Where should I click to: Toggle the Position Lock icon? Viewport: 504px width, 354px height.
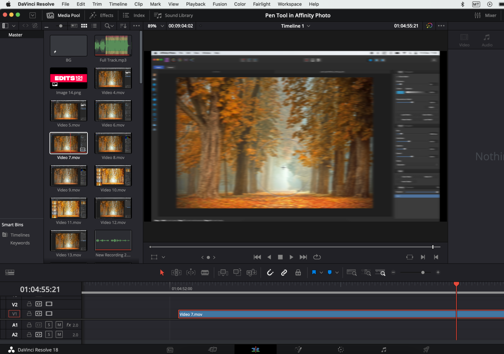298,273
